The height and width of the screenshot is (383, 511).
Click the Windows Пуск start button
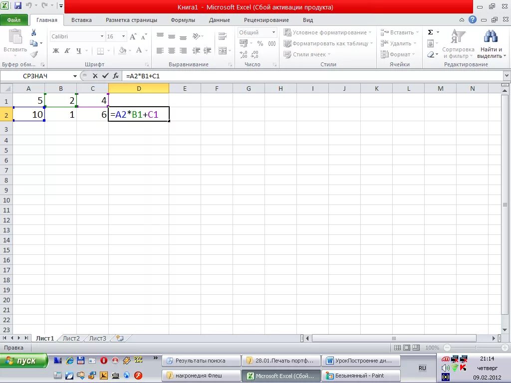click(x=24, y=361)
